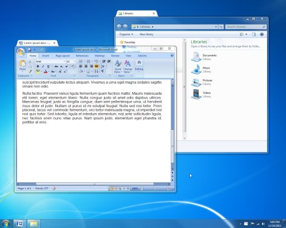Toggle Italic formatting in Word
Screen dimensions: 286x228
point(43,66)
